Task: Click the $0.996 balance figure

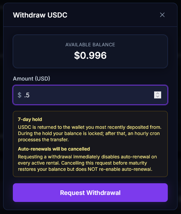Action: 90,55
